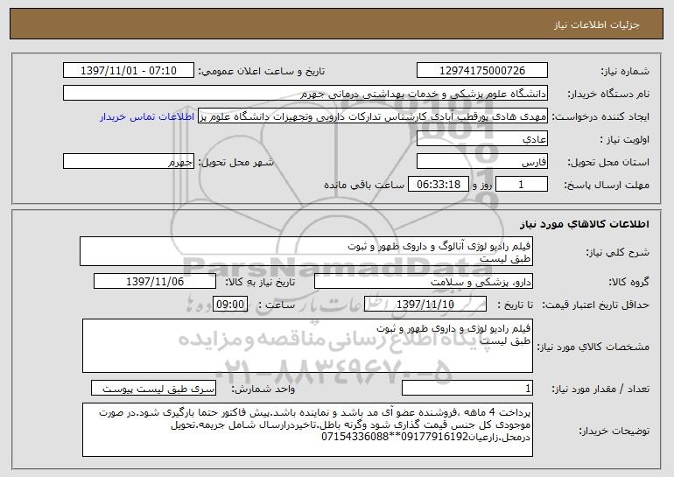Viewport: 674px width, 477px height.
Task: Click the label مهلت ارسال پاسخ
Action: (607, 186)
